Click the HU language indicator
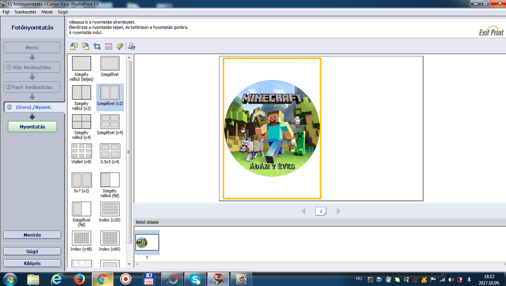 pyautogui.click(x=359, y=278)
